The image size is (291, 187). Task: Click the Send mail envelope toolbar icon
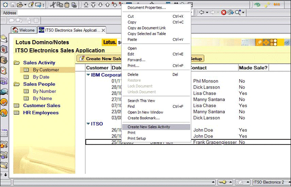38,5
